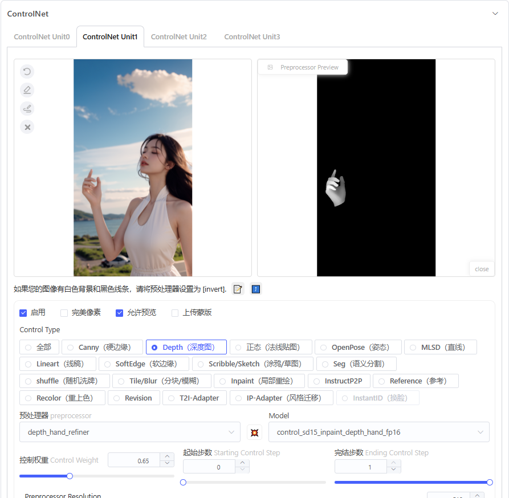This screenshot has width=509, height=498.
Task: Click the Starting Control Step slider handle
Action: 183,483
